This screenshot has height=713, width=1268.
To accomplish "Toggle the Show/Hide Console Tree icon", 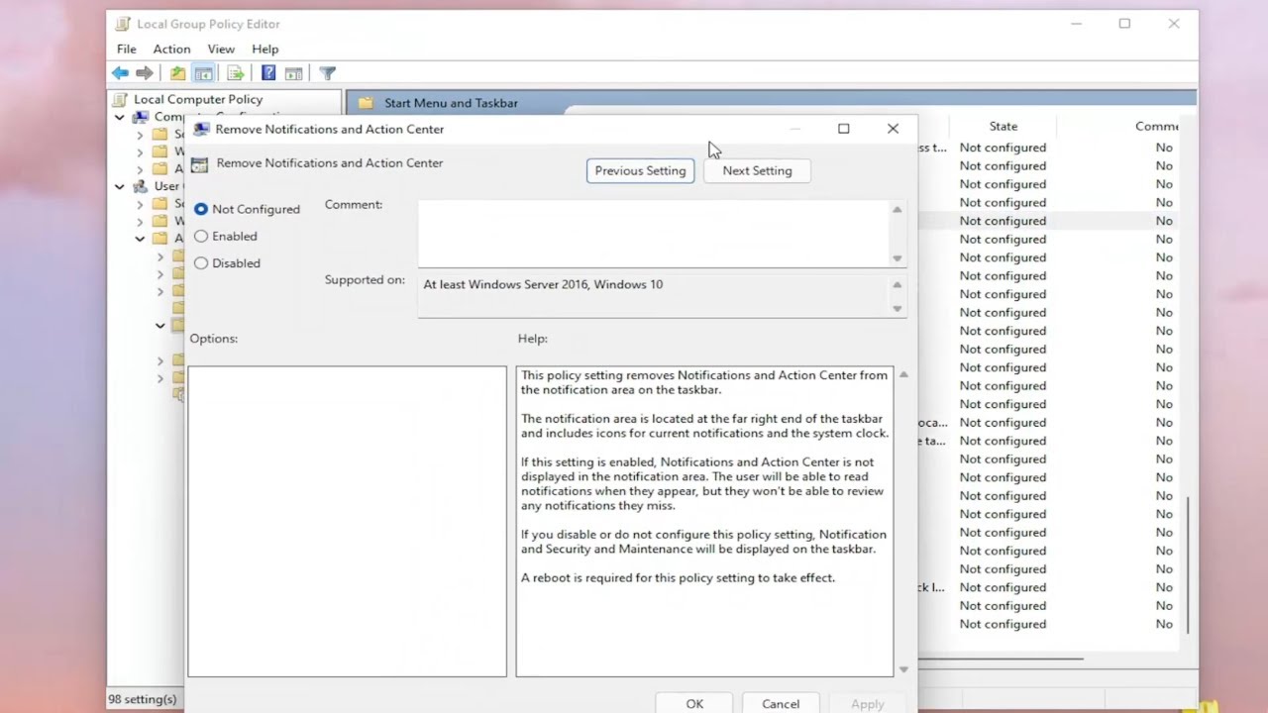I will 203,73.
